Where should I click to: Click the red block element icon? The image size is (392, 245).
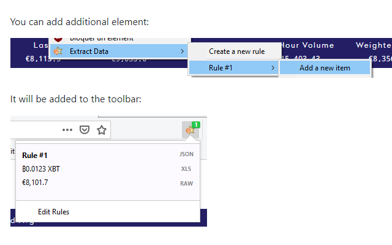[58, 39]
